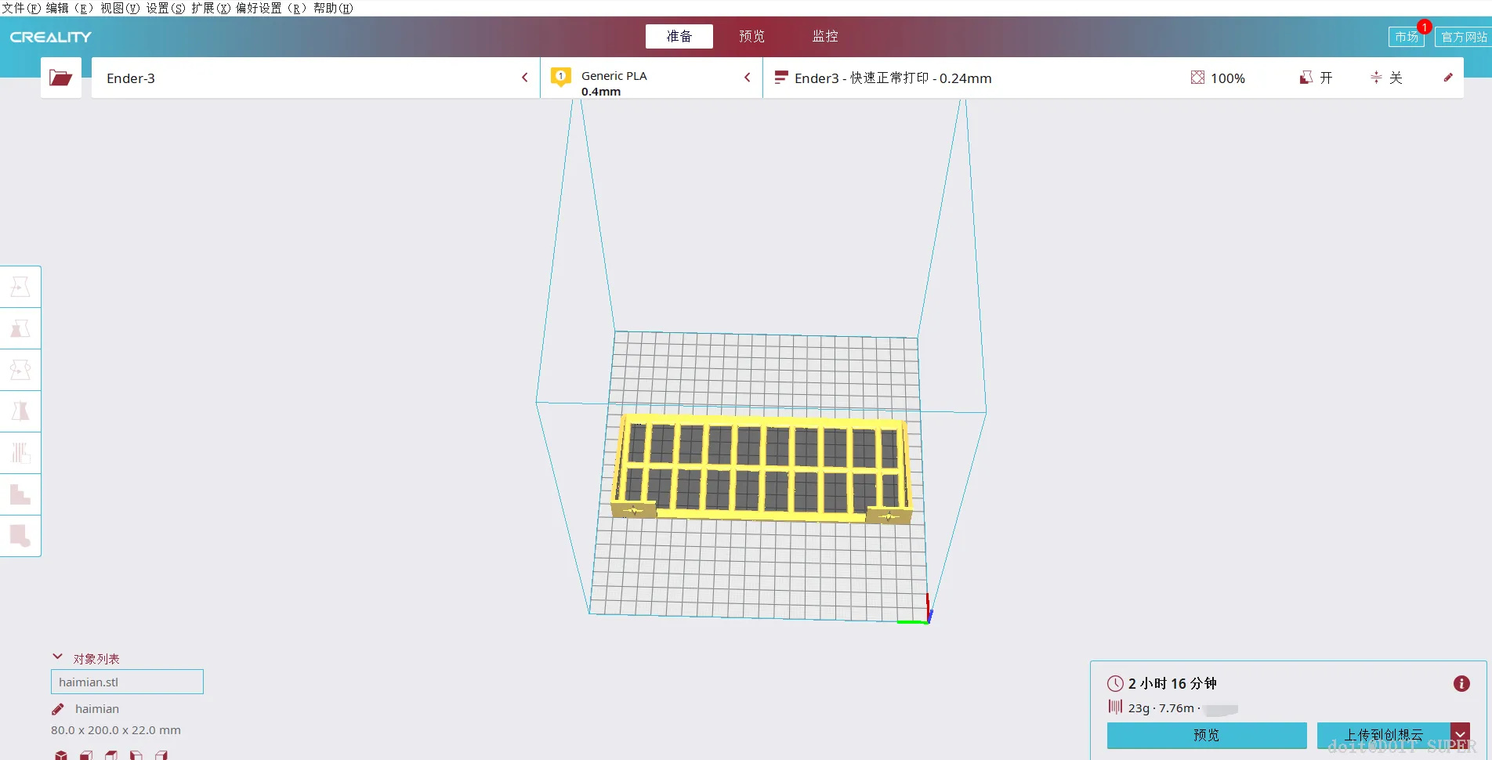The height and width of the screenshot is (760, 1492).
Task: Click the pencil icon beside haimian name
Action: 58,709
